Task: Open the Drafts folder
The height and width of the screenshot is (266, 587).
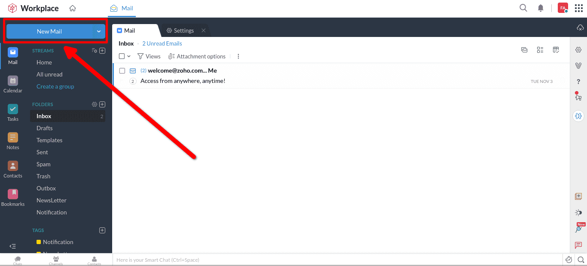Action: tap(44, 128)
